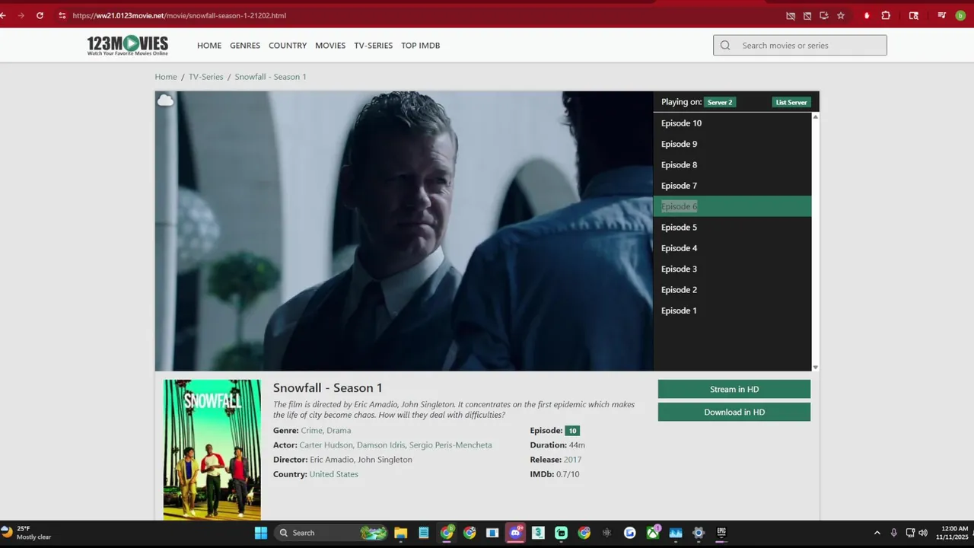Click Home in the breadcrumb
This screenshot has height=548, width=974.
pos(166,77)
